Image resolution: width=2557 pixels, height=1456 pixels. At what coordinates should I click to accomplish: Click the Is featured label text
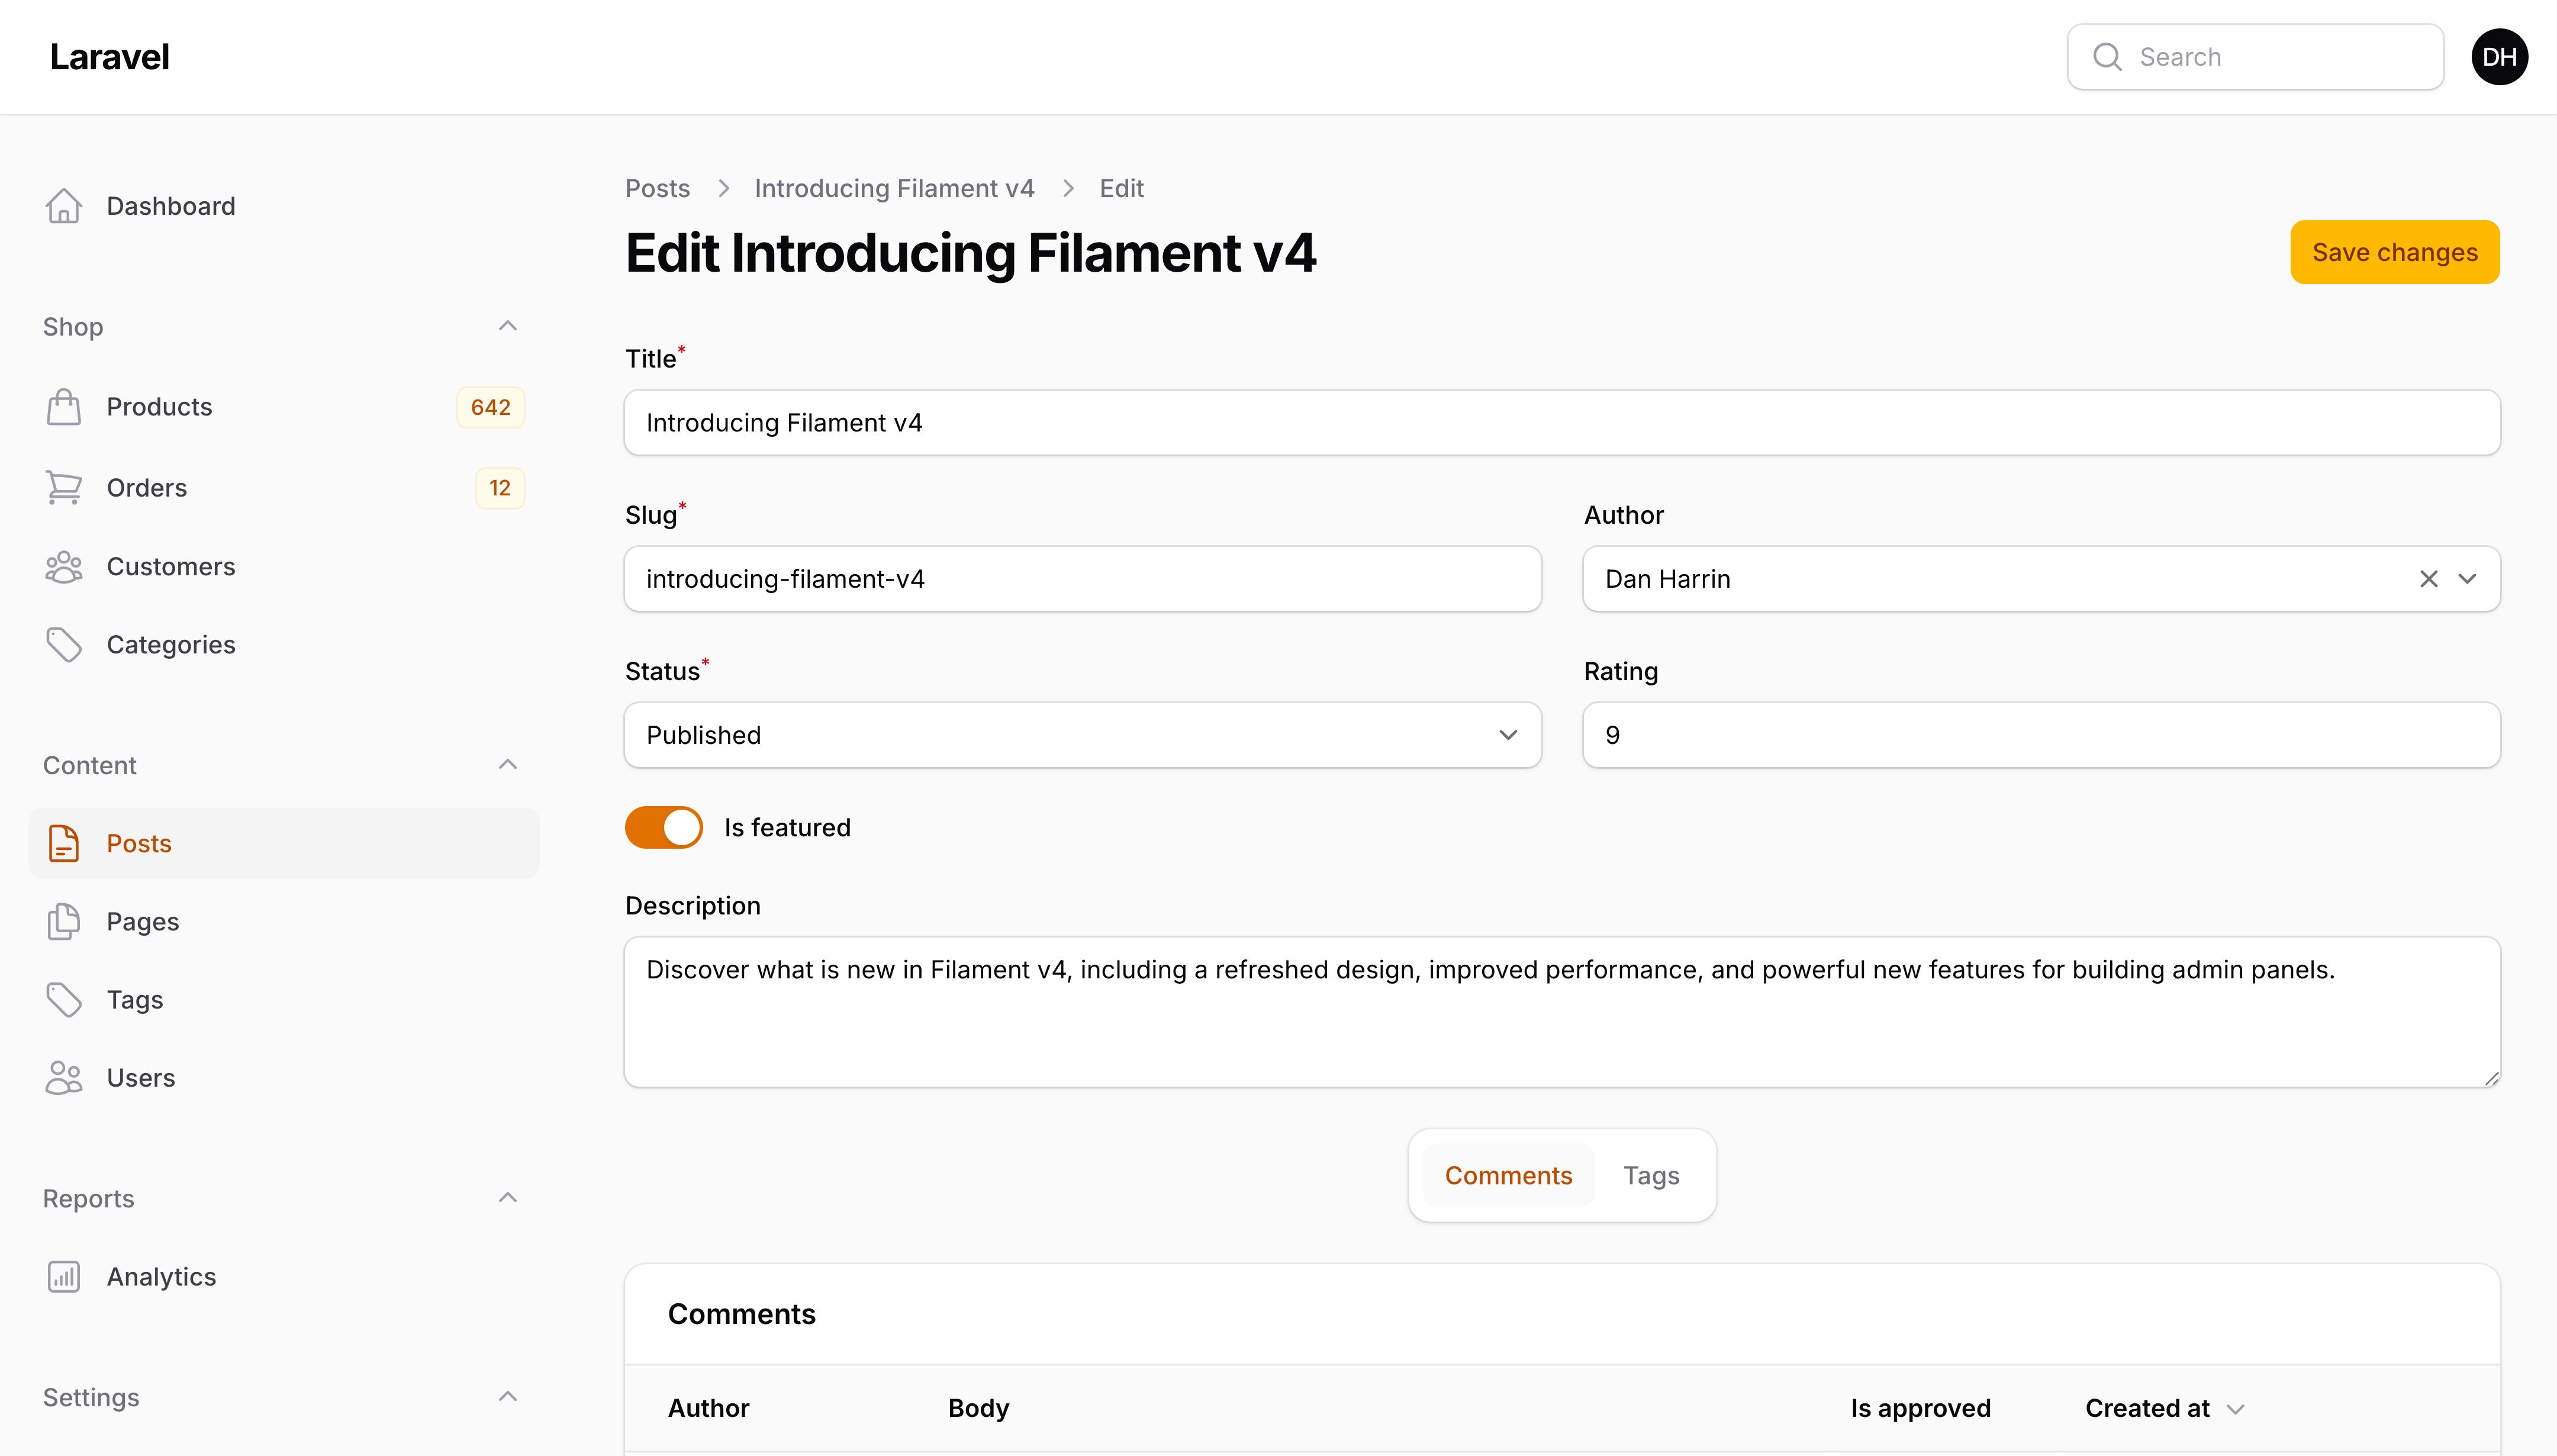click(x=787, y=828)
